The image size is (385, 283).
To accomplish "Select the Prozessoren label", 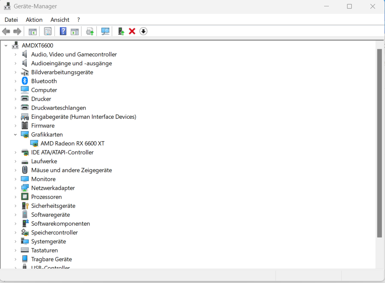I will [x=46, y=197].
